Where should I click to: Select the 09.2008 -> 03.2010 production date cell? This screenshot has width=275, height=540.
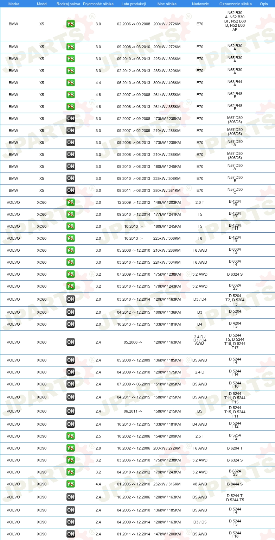point(134,47)
